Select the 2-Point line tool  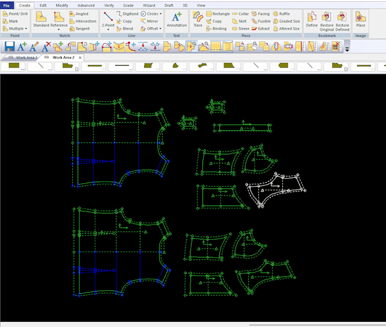[108, 20]
